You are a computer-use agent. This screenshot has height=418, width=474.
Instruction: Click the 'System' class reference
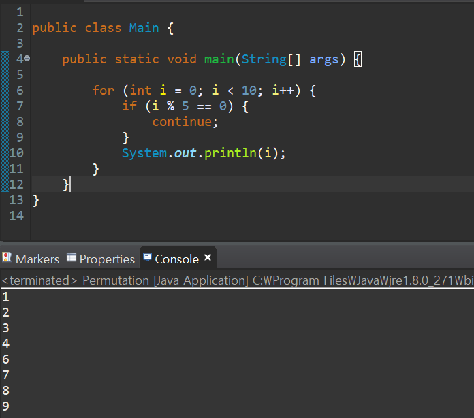coord(144,153)
